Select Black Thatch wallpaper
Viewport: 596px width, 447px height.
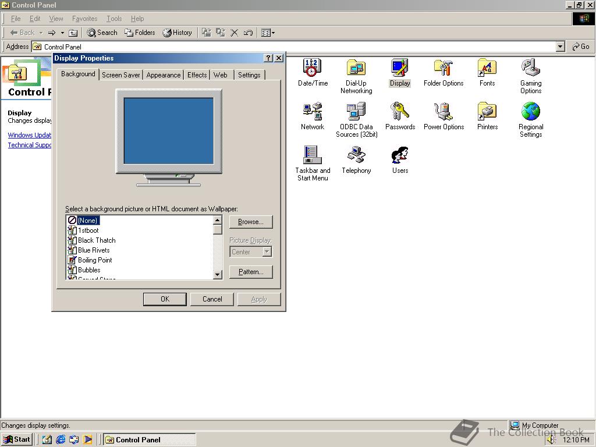pos(91,240)
